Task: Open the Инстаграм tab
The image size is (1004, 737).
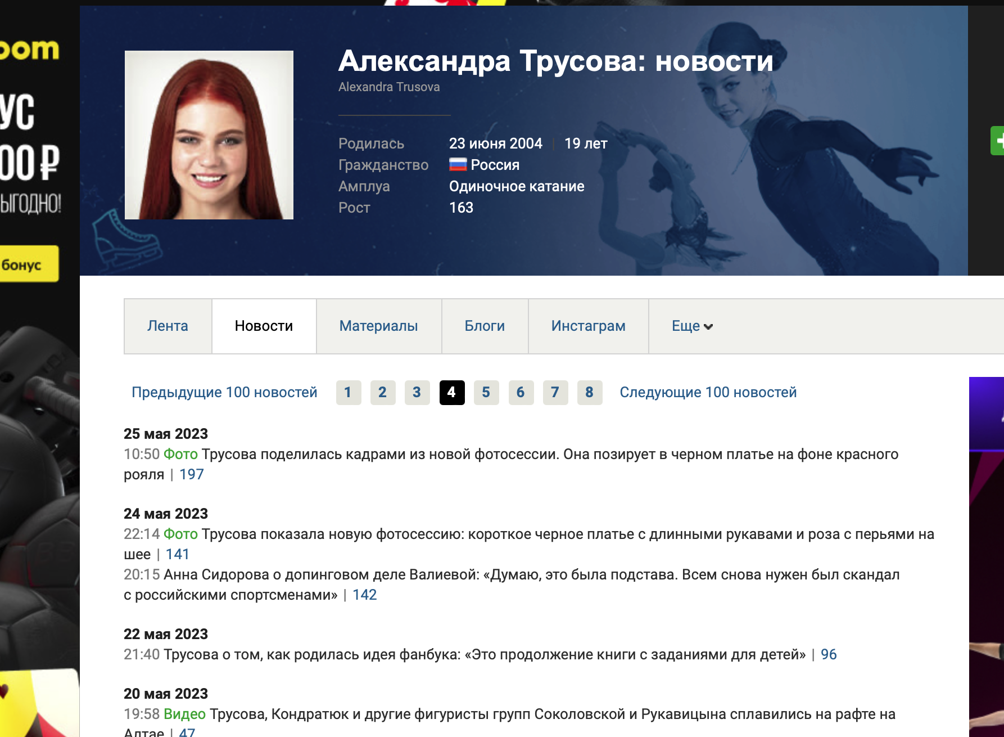Action: pos(588,326)
